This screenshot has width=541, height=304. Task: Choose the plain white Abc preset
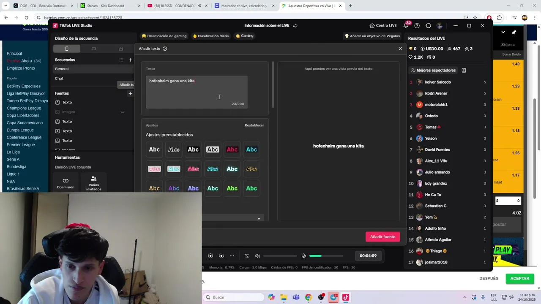click(154, 149)
